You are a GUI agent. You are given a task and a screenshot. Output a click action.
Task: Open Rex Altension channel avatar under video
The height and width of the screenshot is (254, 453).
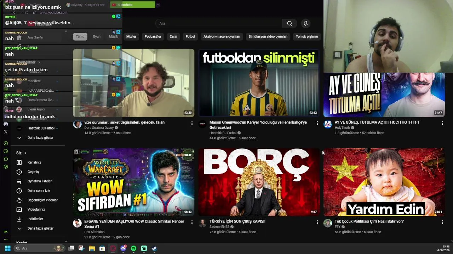click(77, 223)
